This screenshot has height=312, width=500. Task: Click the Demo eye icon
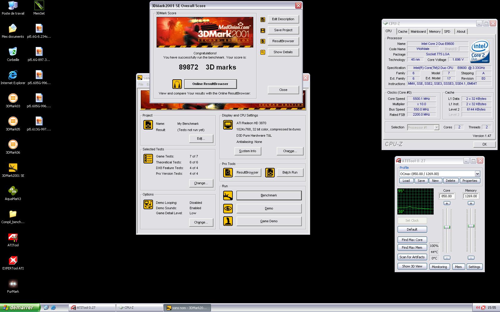[x=228, y=209]
